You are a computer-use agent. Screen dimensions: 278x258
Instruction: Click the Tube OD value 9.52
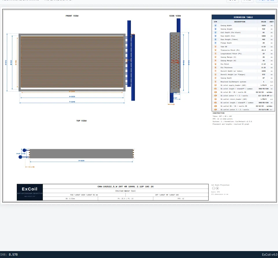264,47
